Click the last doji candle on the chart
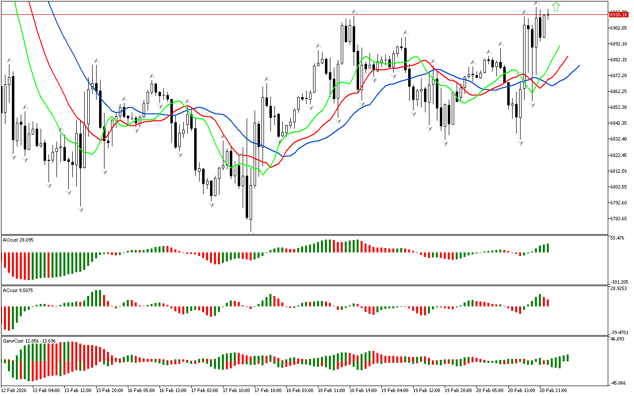The height and width of the screenshot is (396, 634). (x=548, y=15)
